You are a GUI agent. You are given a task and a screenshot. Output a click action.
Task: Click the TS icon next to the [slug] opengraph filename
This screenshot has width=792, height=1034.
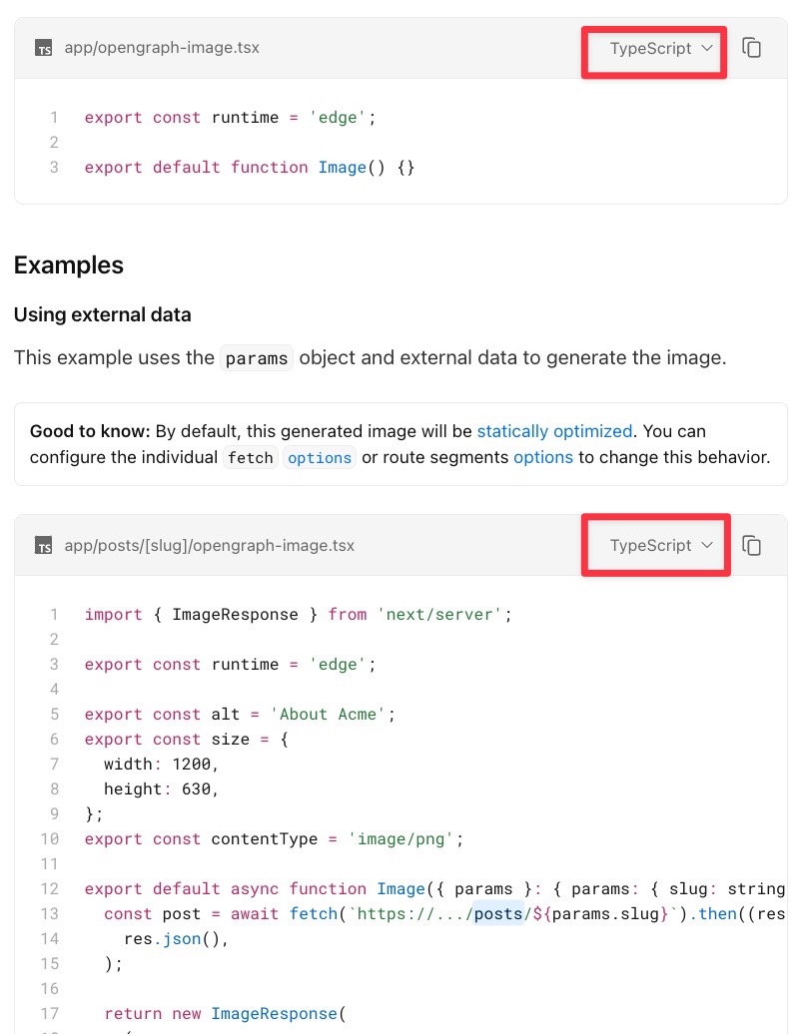coord(44,545)
